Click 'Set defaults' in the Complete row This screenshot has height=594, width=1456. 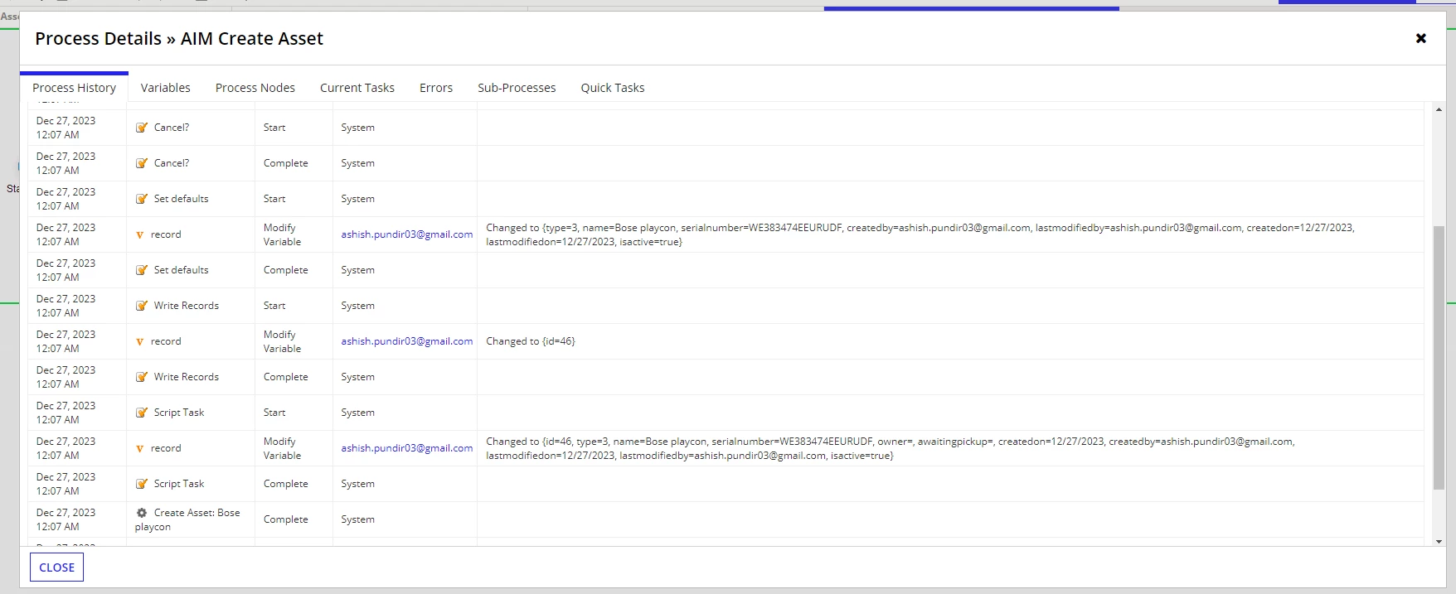[x=182, y=270]
